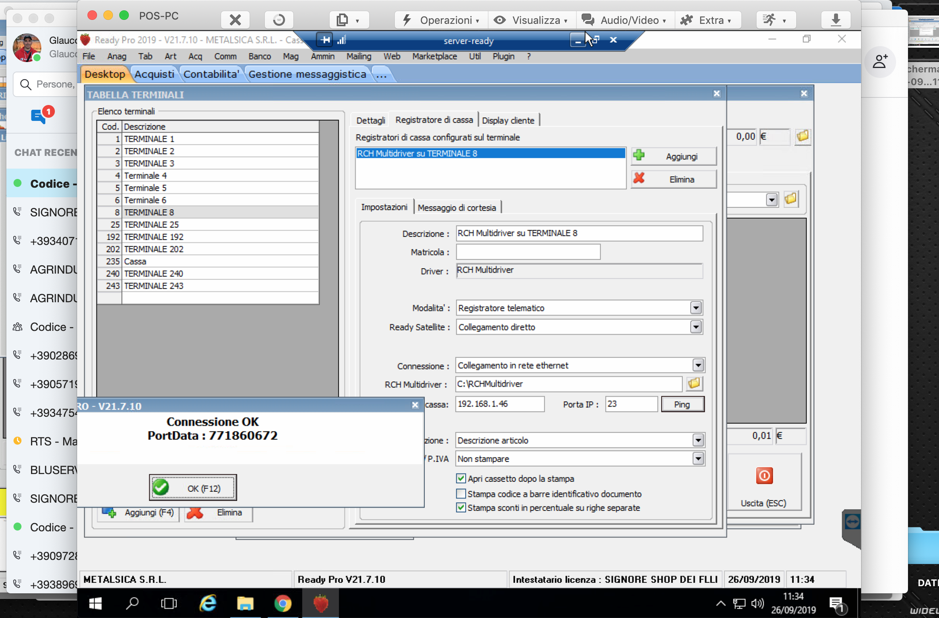
Task: Toggle Stampa sconti in percentuale checkbox
Action: pos(461,507)
